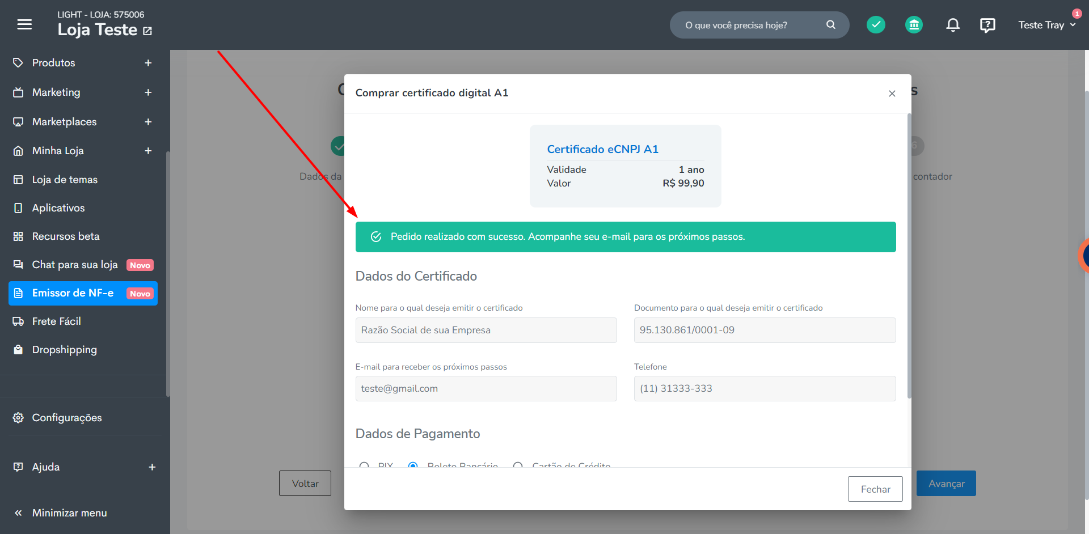Viewport: 1089px width, 534px height.
Task: Click the Certificado eCNPJ A1 title
Action: click(602, 149)
